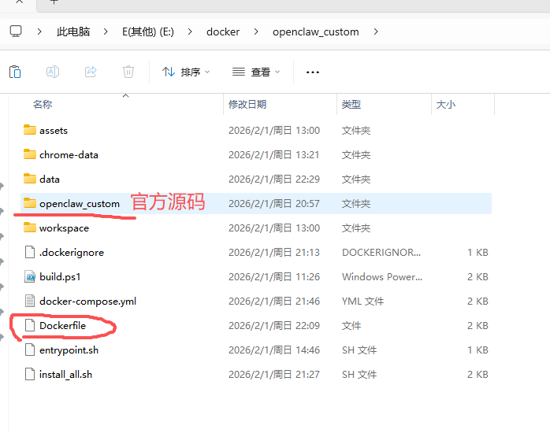
Task: Click date 2026/2/1/周日 21:46 of docker-compose.yml
Action: click(274, 302)
